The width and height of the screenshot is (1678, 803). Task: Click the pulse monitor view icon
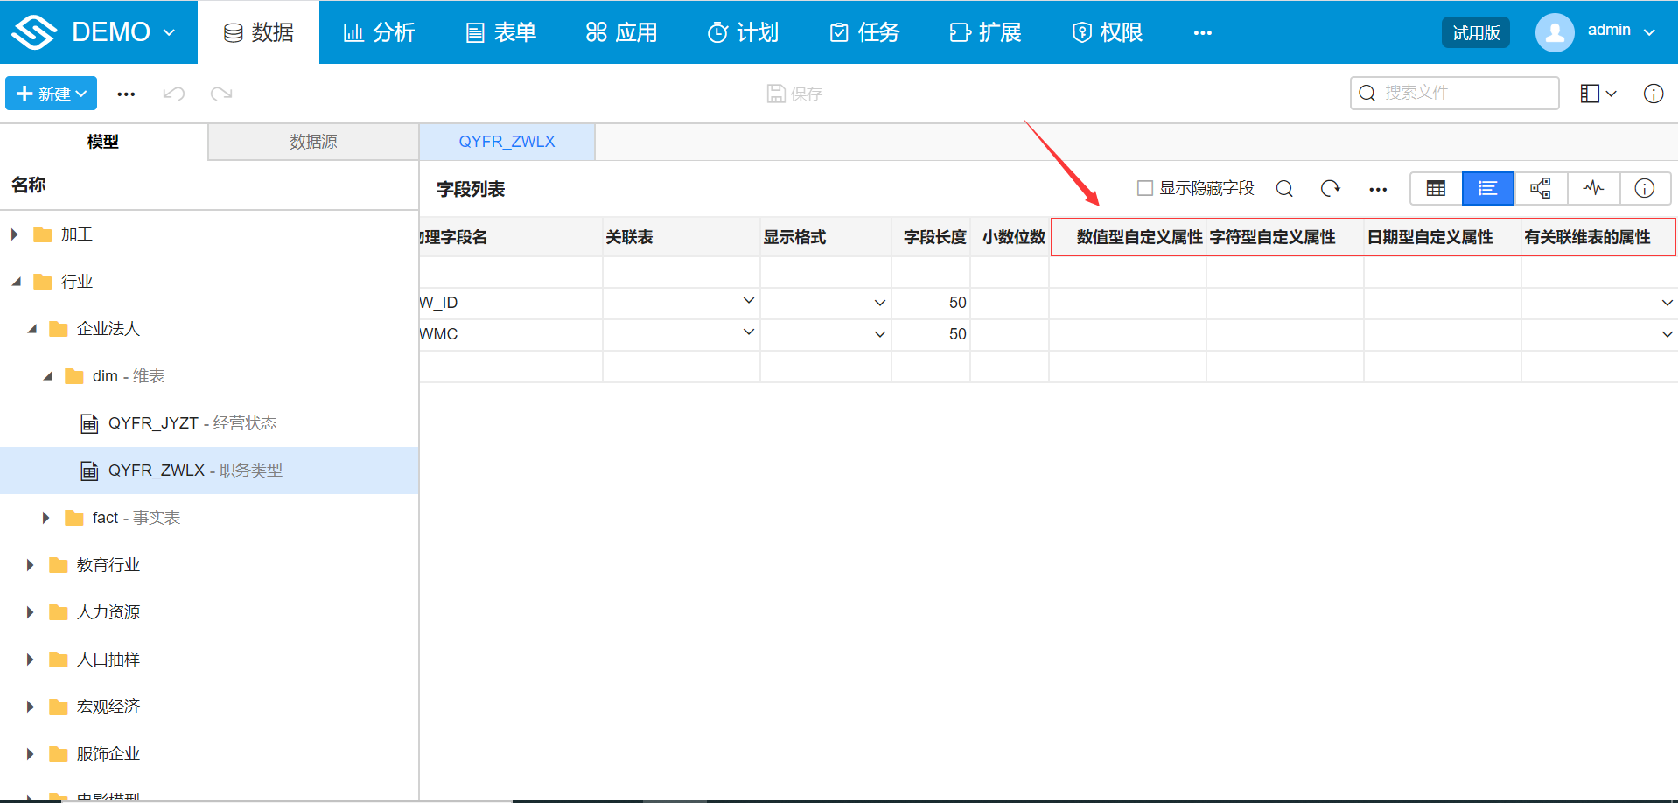(1593, 188)
